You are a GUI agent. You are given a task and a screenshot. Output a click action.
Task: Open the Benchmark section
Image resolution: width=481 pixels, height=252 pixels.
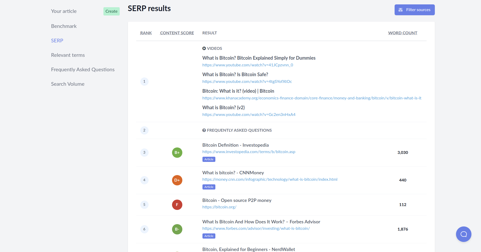pos(64,26)
